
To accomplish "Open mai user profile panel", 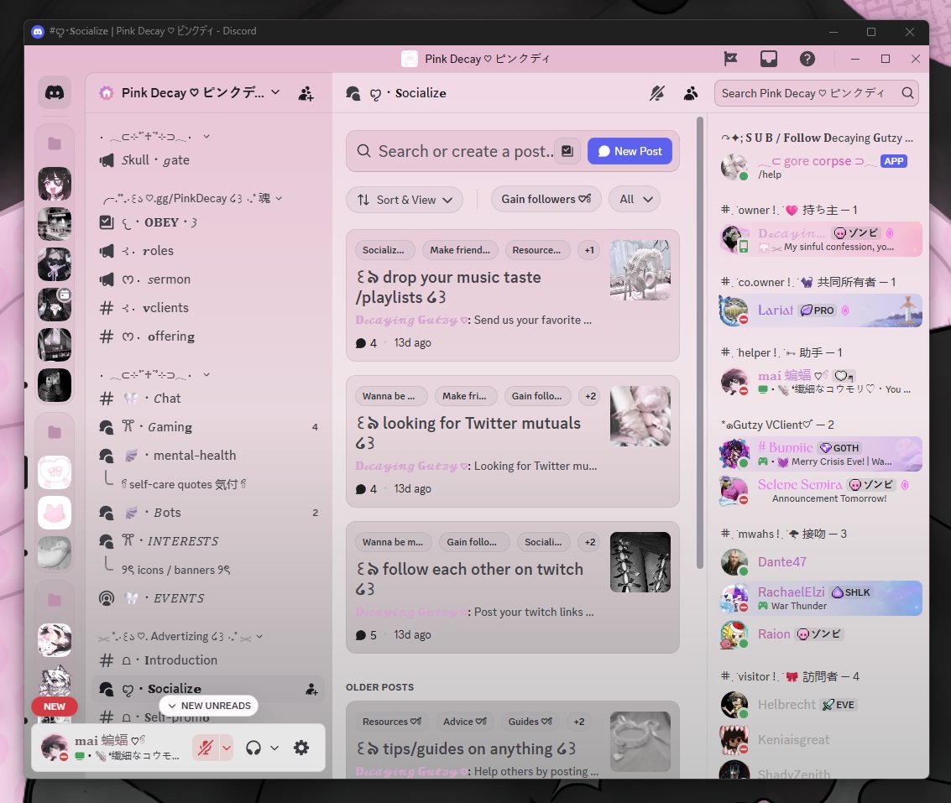I will point(111,748).
